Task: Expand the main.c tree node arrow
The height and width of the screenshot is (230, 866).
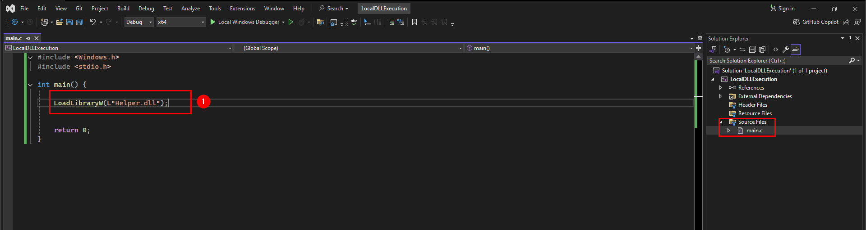Action: [728, 131]
